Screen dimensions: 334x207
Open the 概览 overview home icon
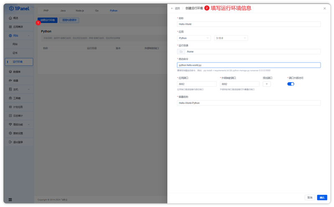click(x=10, y=18)
